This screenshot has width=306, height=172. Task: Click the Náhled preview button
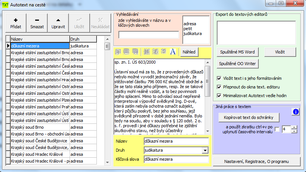point(190,52)
